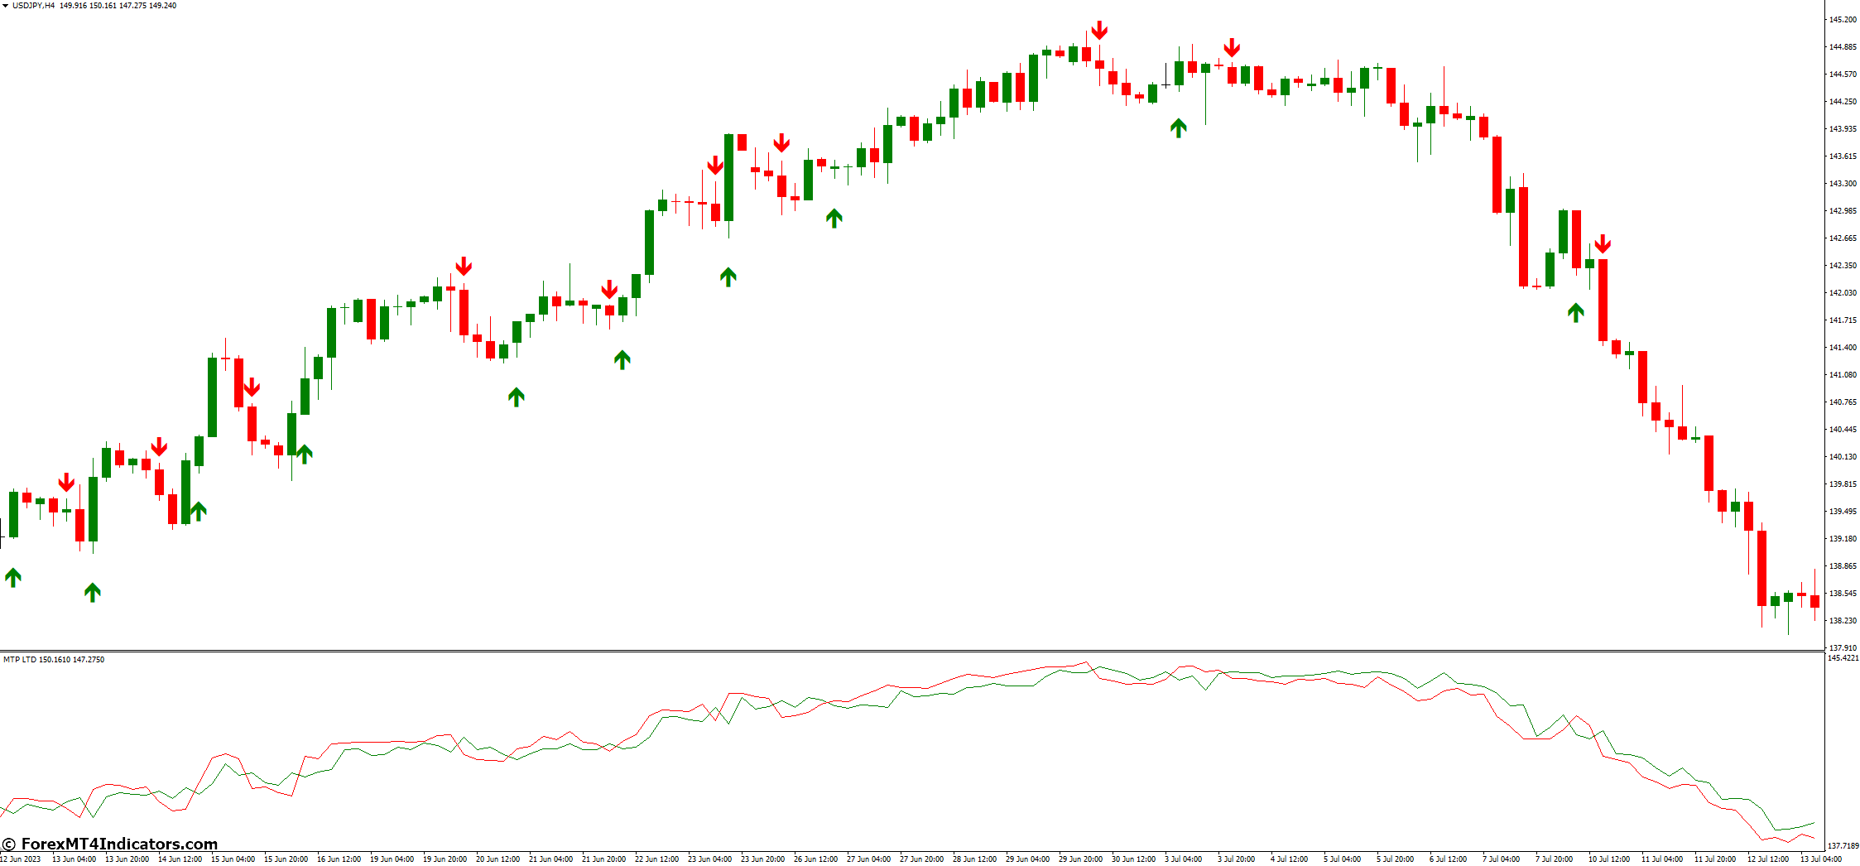Click the 143.300 price level label
Viewport: 1860px width, 866px height.
(1842, 183)
